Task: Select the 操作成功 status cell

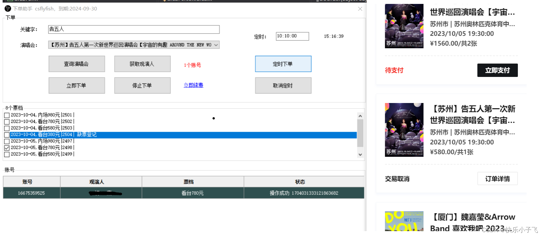Action: tap(304, 193)
